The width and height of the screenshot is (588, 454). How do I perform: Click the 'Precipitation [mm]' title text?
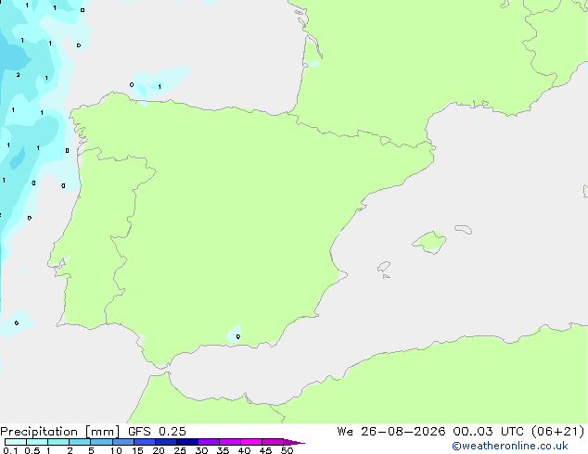(x=60, y=432)
